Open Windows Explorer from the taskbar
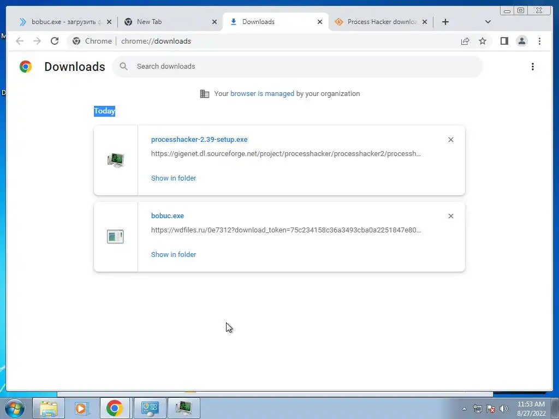Image resolution: width=559 pixels, height=419 pixels. tap(49, 408)
